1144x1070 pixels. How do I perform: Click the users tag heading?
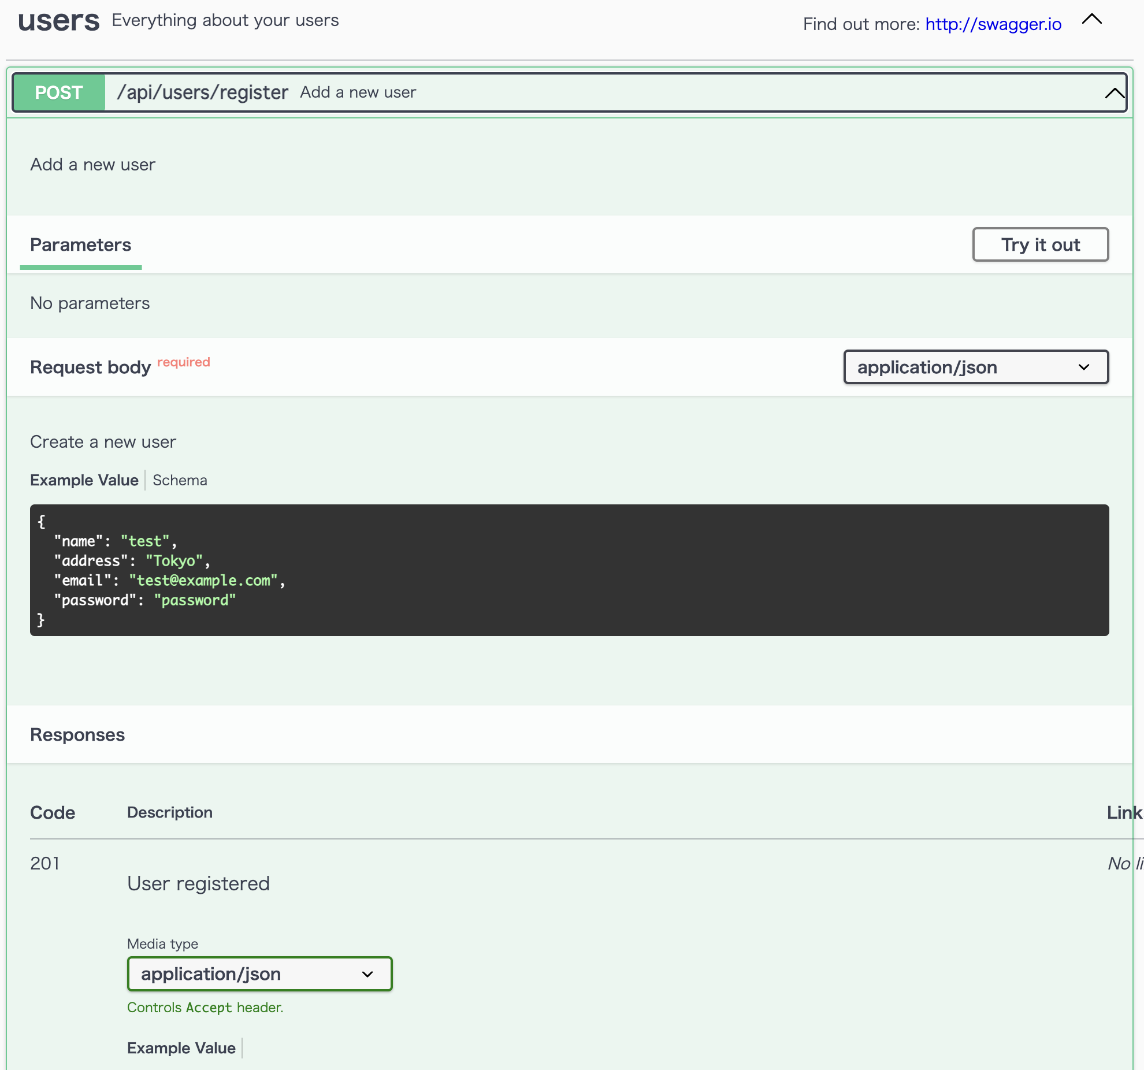[x=59, y=21]
